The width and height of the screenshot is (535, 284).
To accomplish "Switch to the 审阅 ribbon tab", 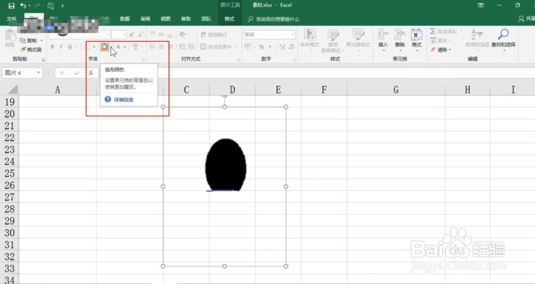I will pos(145,19).
